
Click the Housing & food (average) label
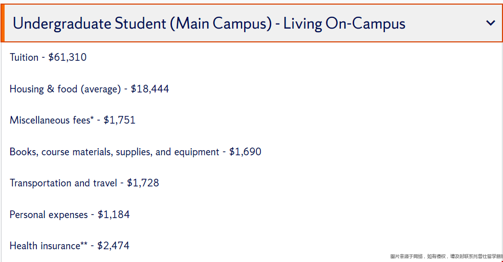(65, 89)
